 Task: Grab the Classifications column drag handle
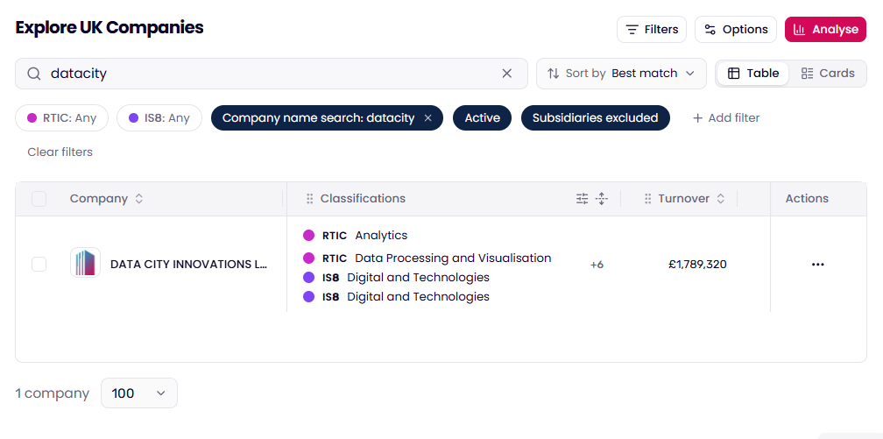309,198
